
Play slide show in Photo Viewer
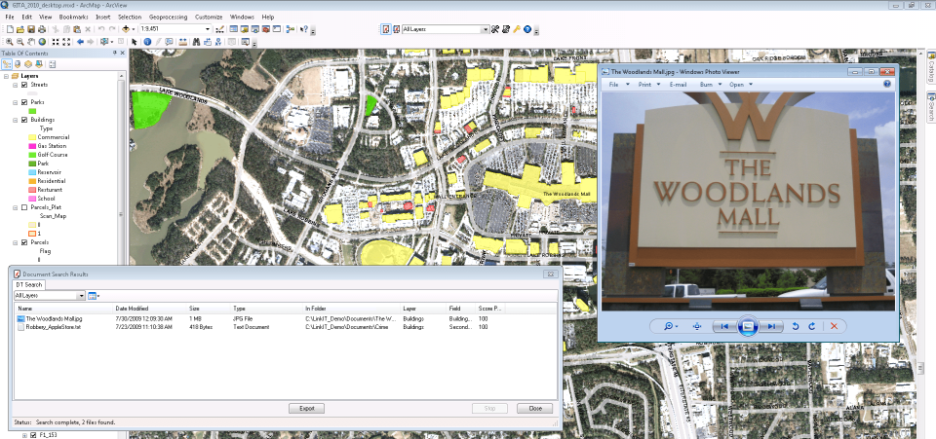[x=748, y=326]
